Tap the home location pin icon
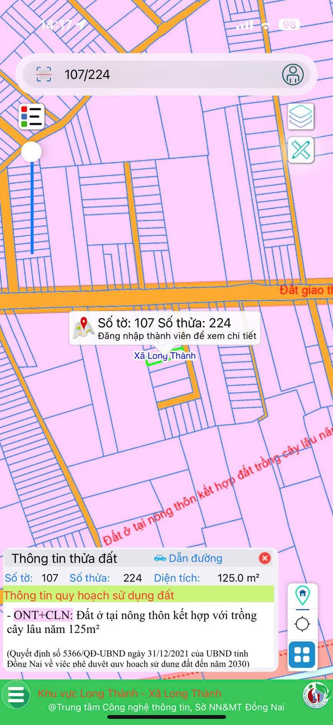The height and width of the screenshot is (725, 333). tap(302, 594)
